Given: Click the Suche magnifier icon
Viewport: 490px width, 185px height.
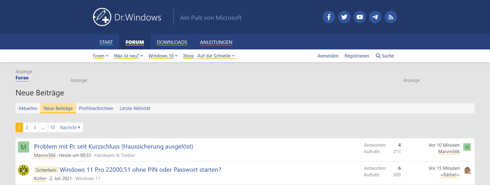Looking at the screenshot, I should (x=378, y=56).
